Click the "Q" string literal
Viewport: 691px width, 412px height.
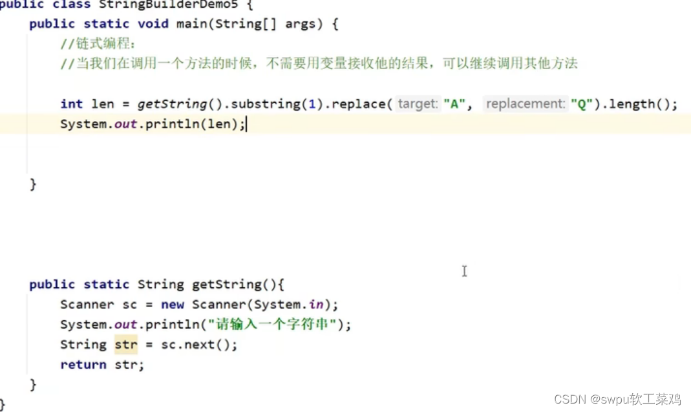[x=581, y=104]
